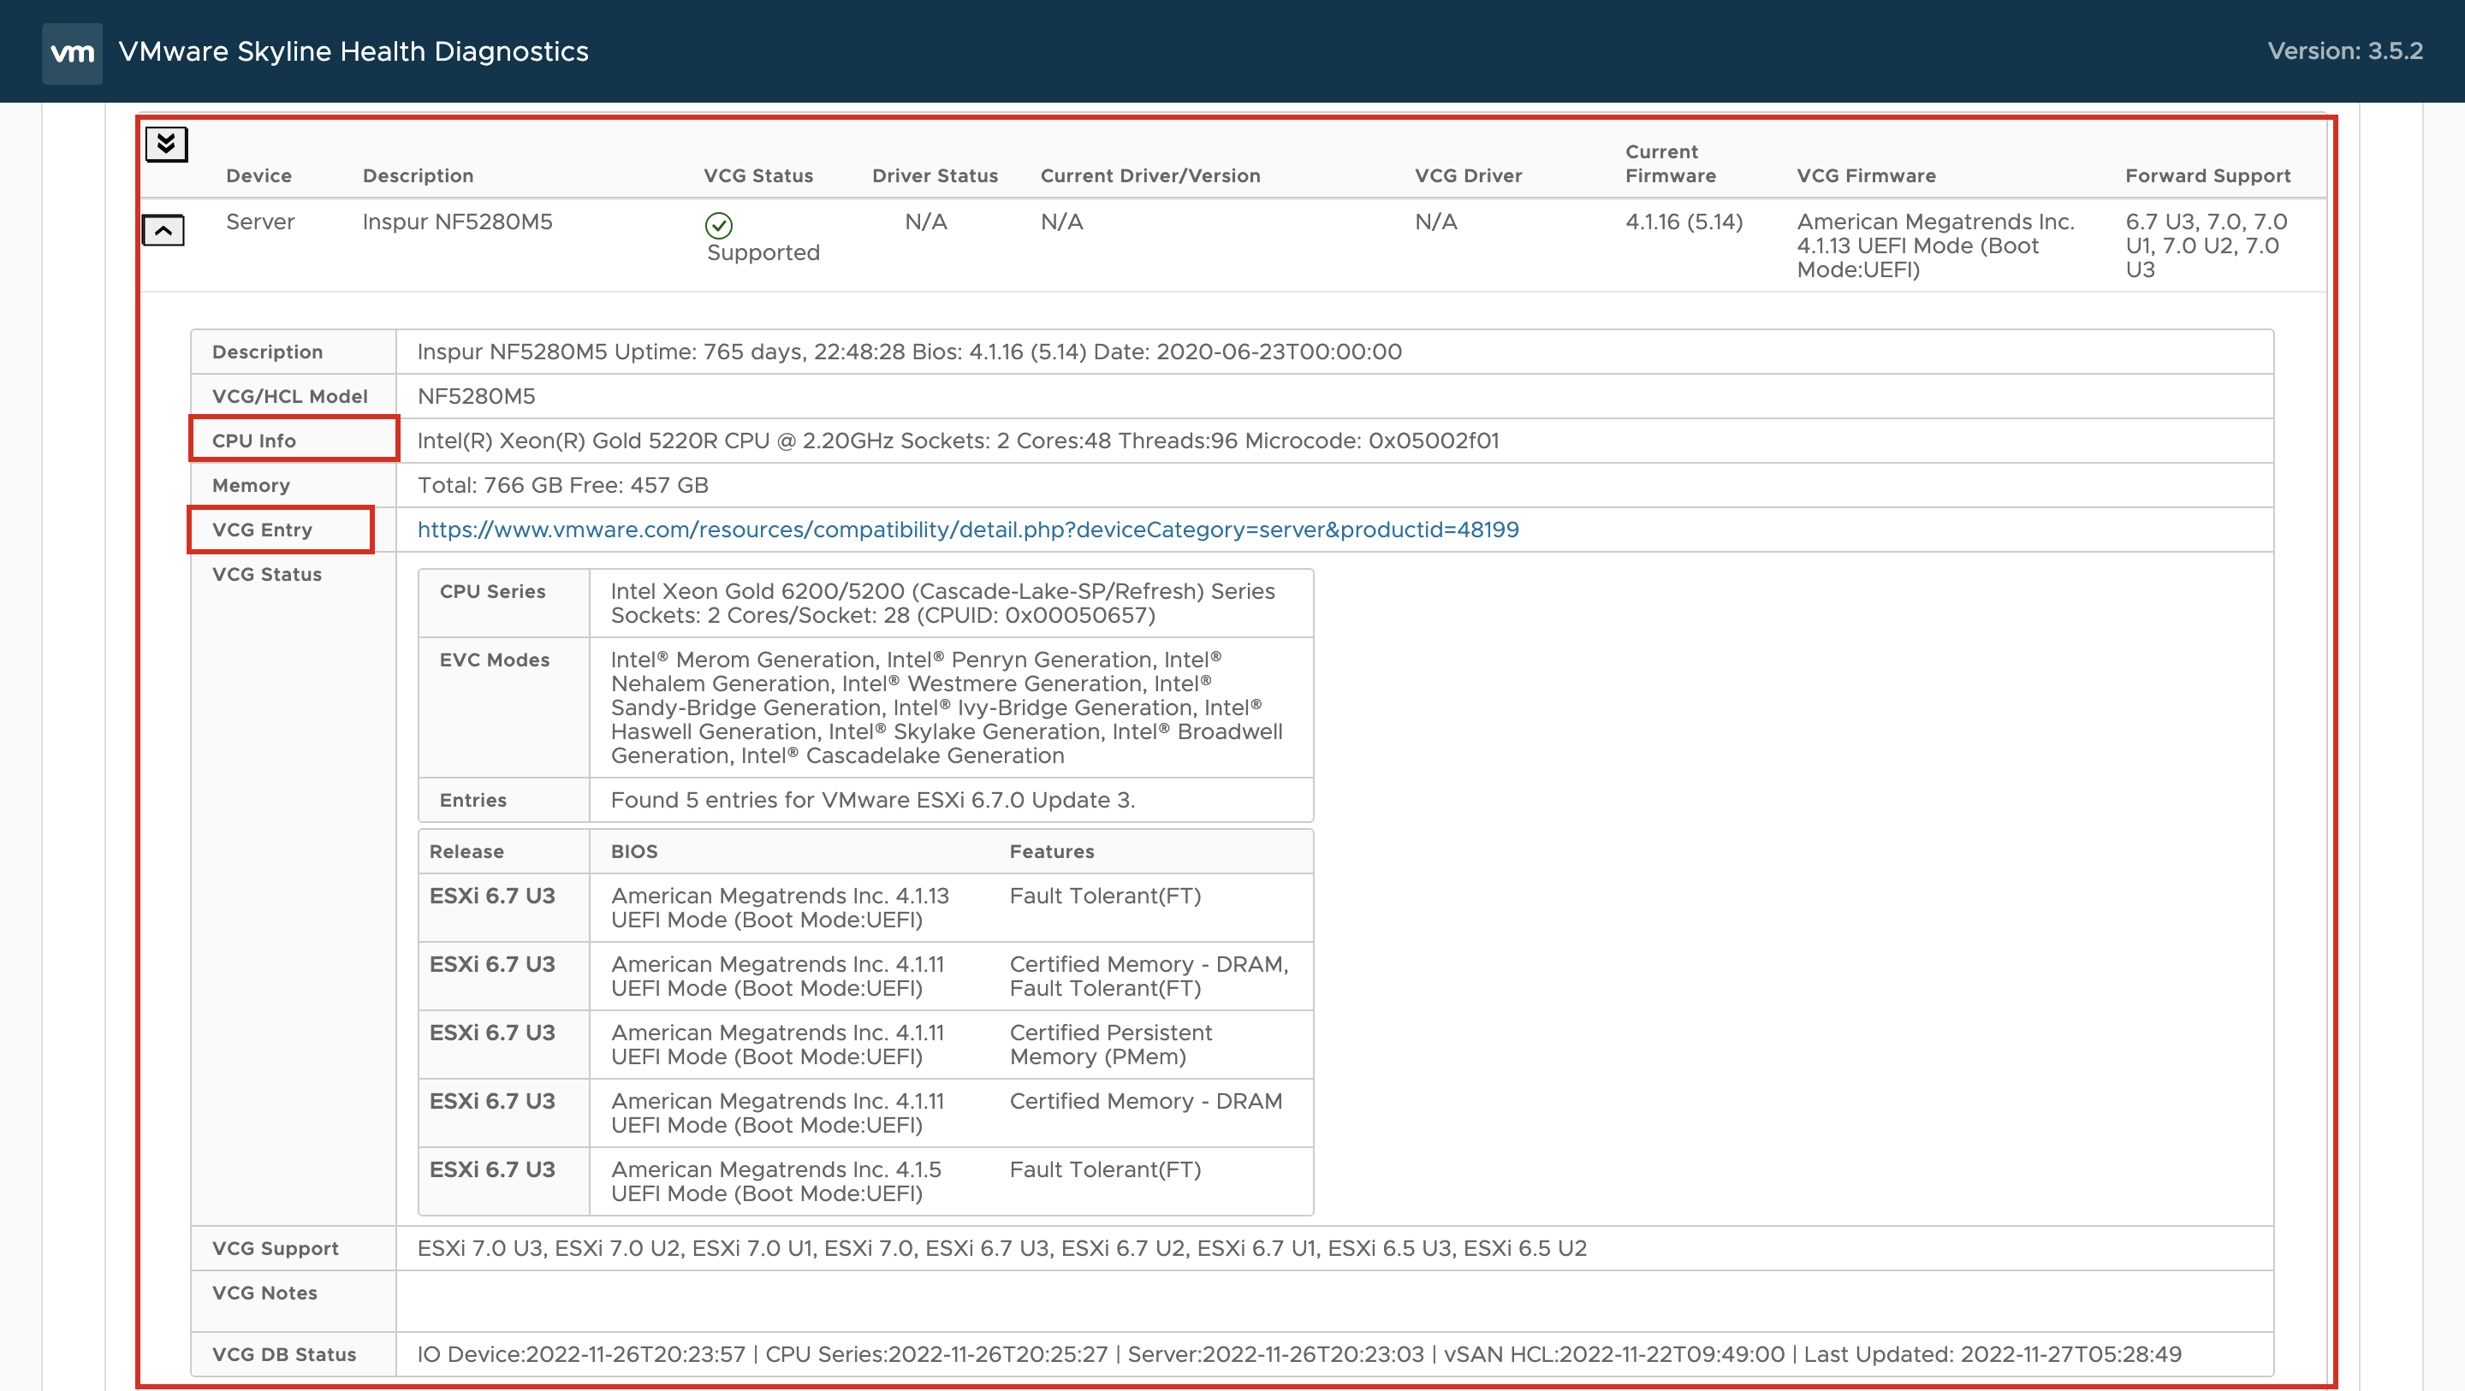Click the Device column header
The height and width of the screenshot is (1391, 2465).
(258, 176)
